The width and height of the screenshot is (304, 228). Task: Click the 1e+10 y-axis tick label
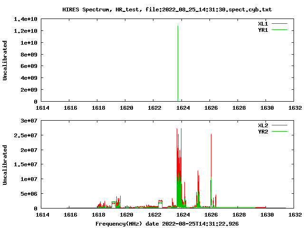click(x=29, y=43)
